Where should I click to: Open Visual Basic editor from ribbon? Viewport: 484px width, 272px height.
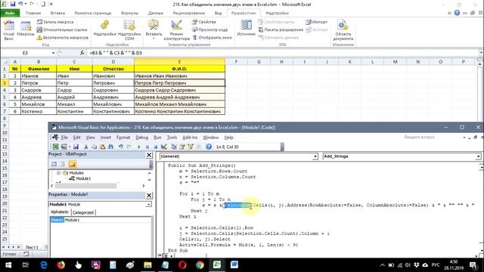8,30
